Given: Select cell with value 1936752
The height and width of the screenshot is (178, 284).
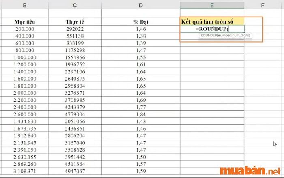Looking at the screenshot, I should (x=75, y=64).
